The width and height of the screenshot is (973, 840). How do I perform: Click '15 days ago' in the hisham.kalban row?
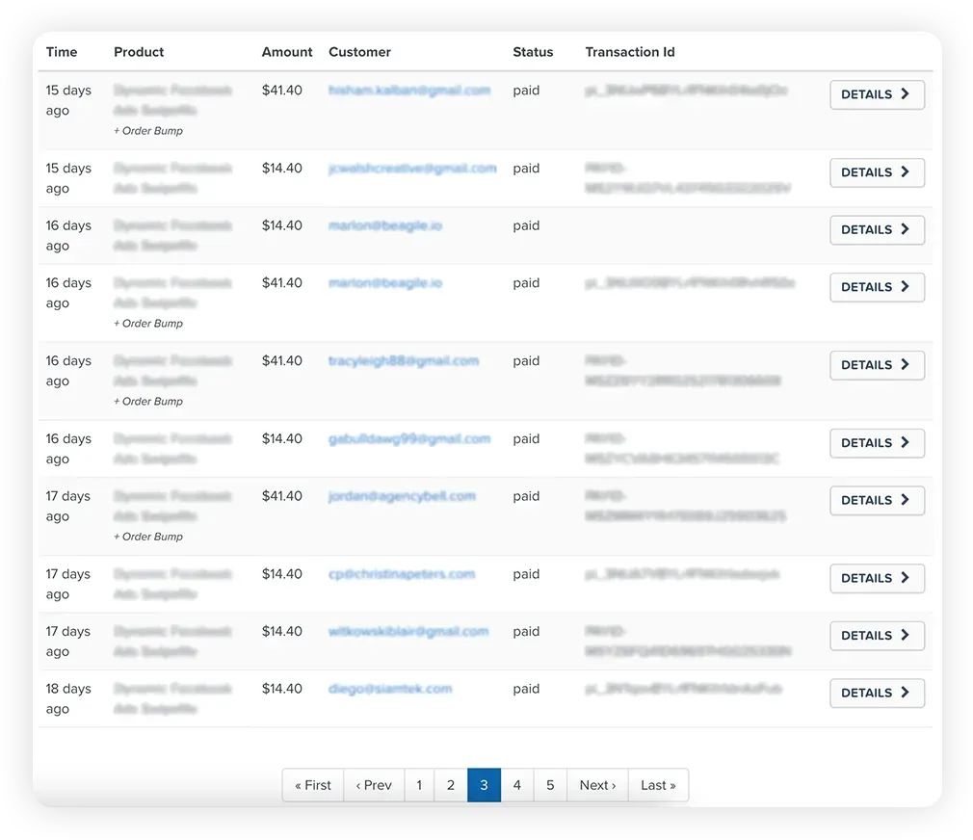68,100
